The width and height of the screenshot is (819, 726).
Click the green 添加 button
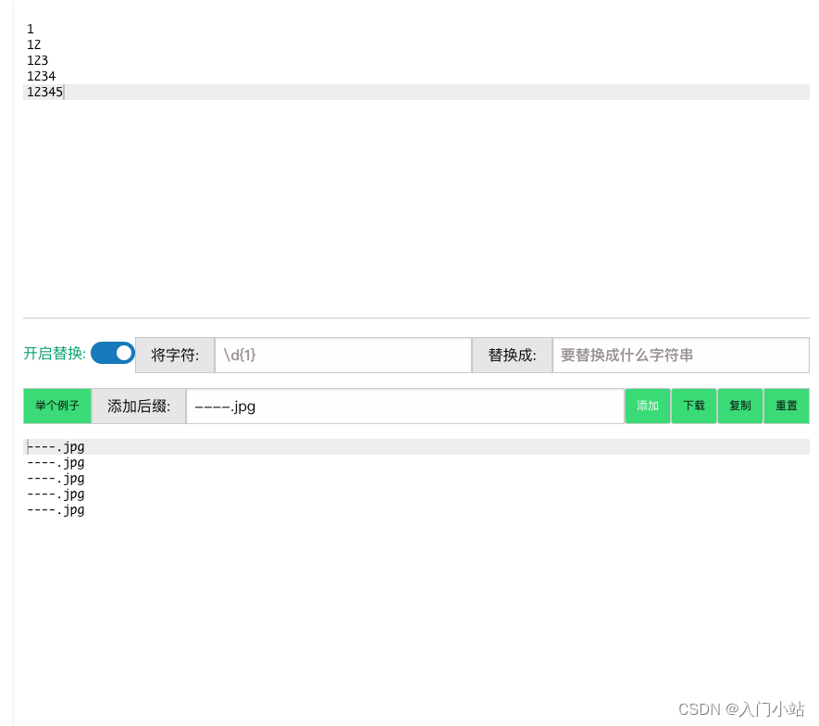click(648, 406)
